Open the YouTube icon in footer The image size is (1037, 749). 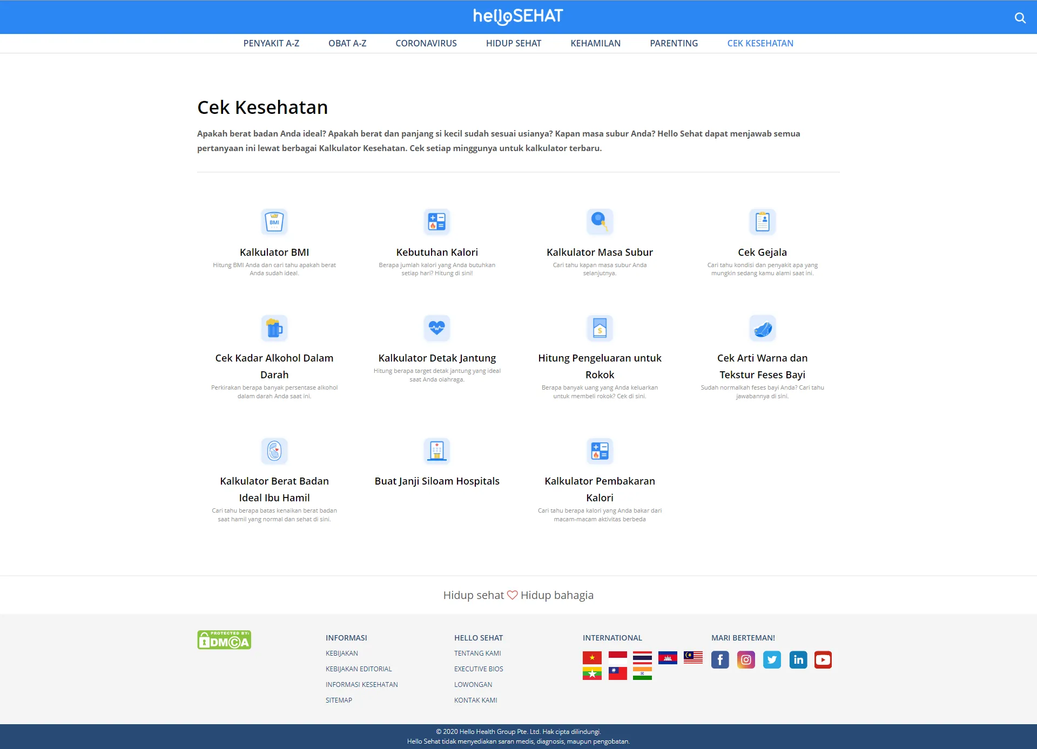point(823,659)
